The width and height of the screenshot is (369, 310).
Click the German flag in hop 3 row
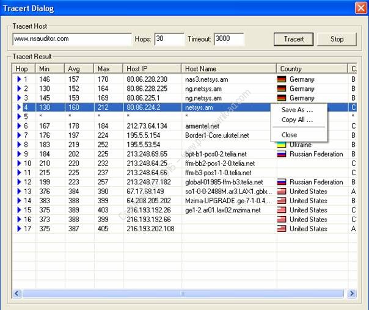[282, 98]
